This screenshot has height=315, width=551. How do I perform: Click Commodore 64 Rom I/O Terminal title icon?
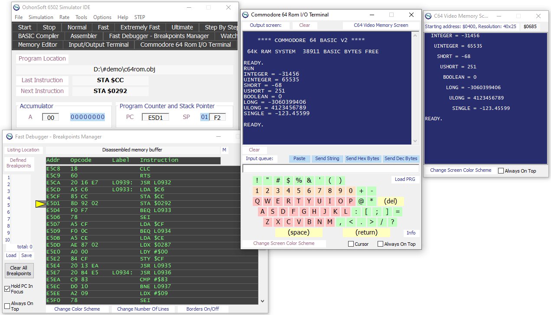tap(245, 15)
